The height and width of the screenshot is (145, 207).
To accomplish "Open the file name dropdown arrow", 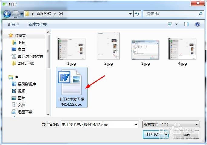I will pyautogui.click(x=136, y=124).
